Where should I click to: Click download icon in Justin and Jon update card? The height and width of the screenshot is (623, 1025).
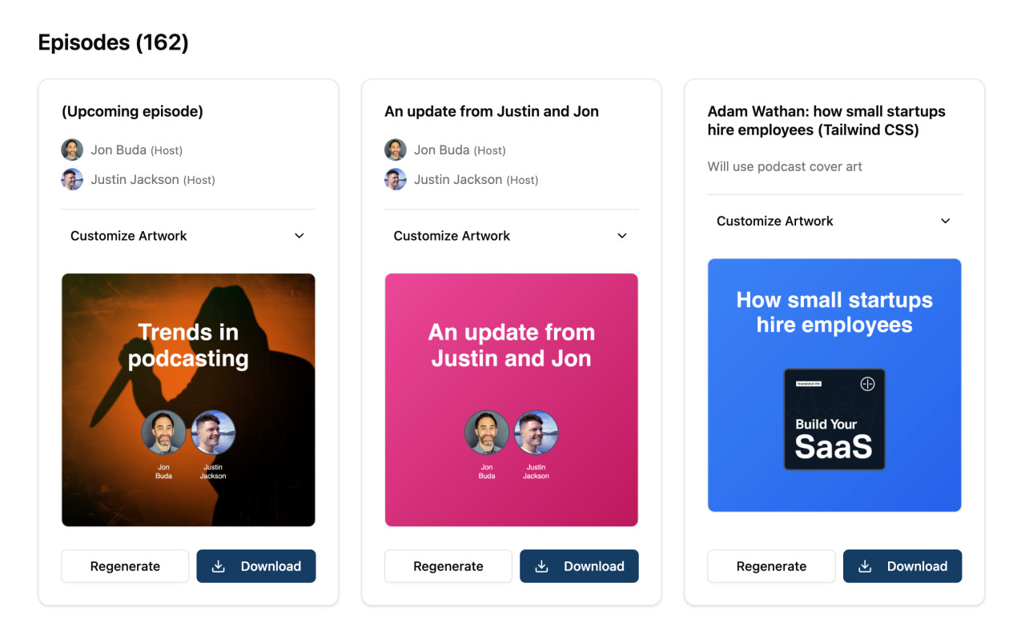pos(541,566)
